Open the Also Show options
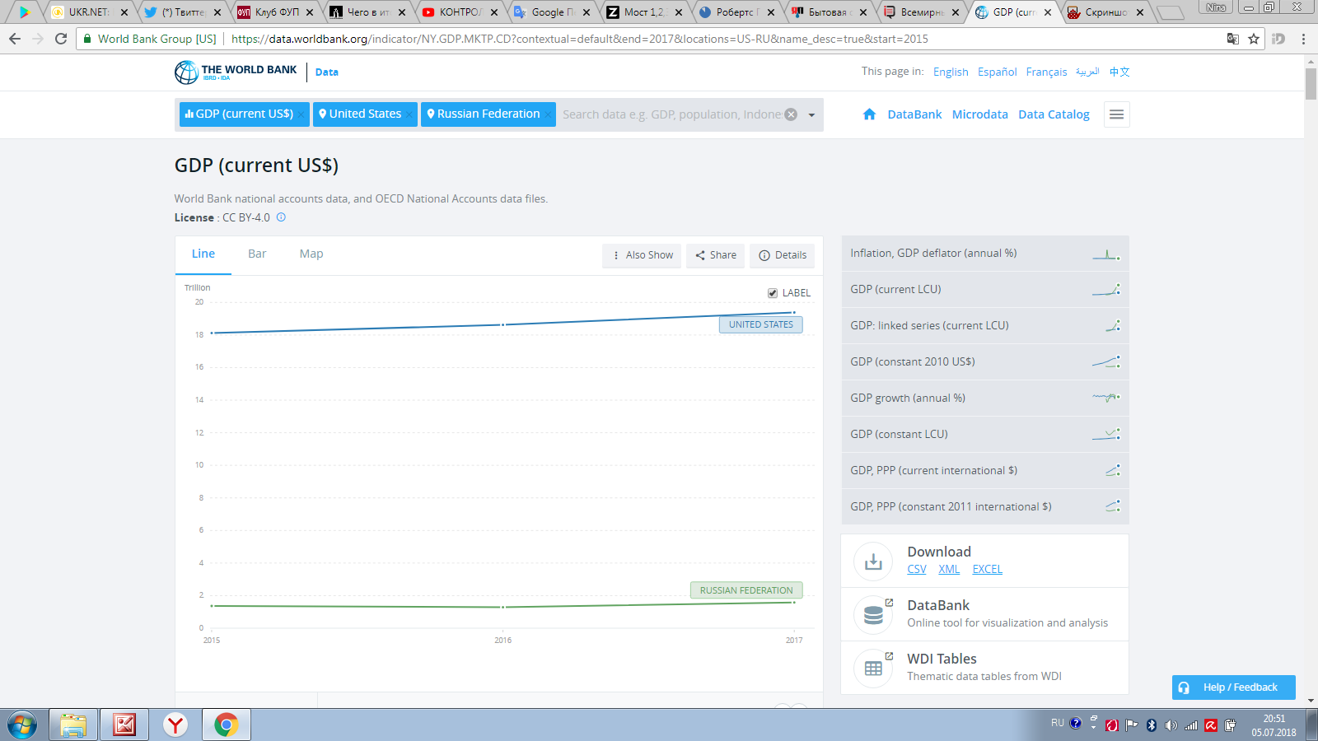The height and width of the screenshot is (741, 1318). pyautogui.click(x=642, y=255)
